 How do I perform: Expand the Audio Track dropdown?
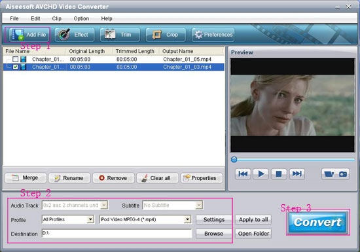(x=104, y=205)
